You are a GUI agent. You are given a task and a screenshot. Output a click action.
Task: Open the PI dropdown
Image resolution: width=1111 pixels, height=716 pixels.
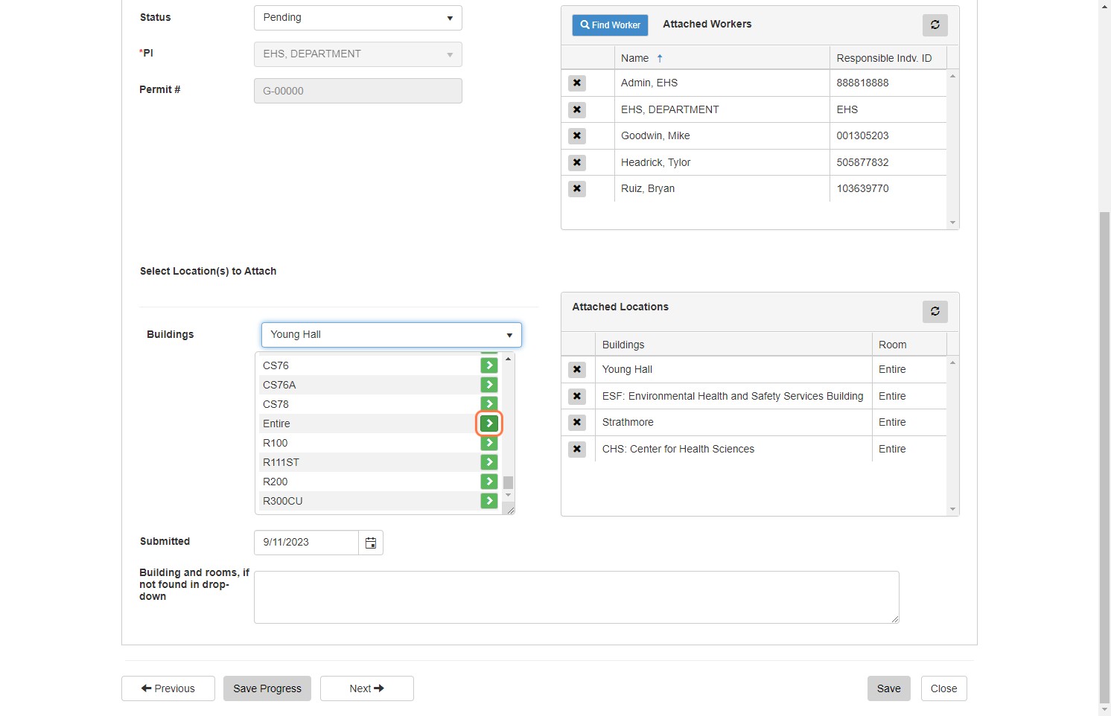pyautogui.click(x=358, y=54)
